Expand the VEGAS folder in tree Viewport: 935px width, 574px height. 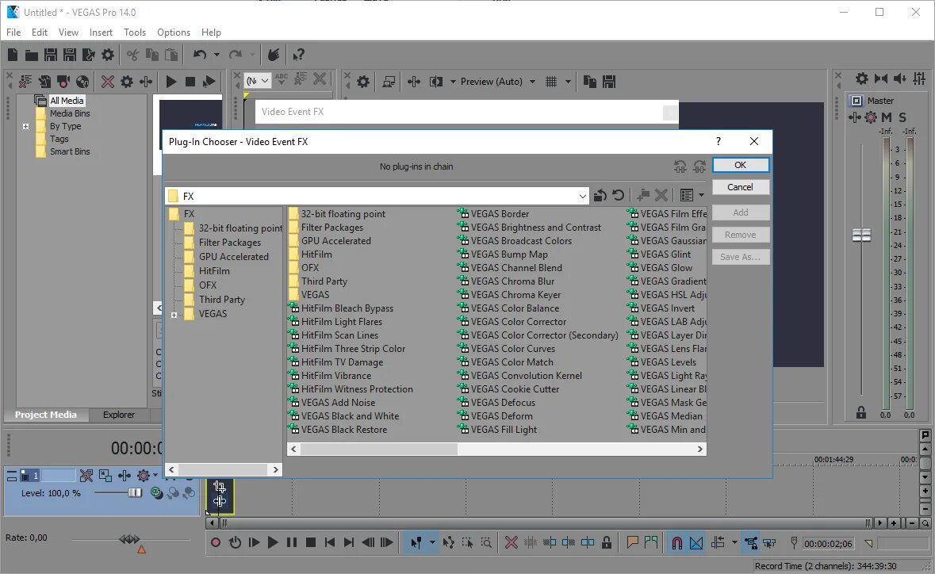tap(174, 315)
